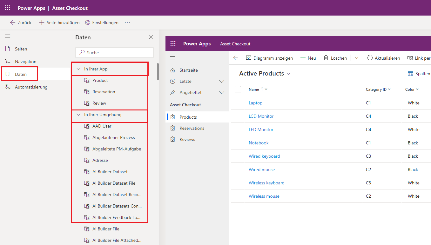Image resolution: width=431 pixels, height=245 pixels.
Task: Click the Suche search field
Action: point(114,53)
